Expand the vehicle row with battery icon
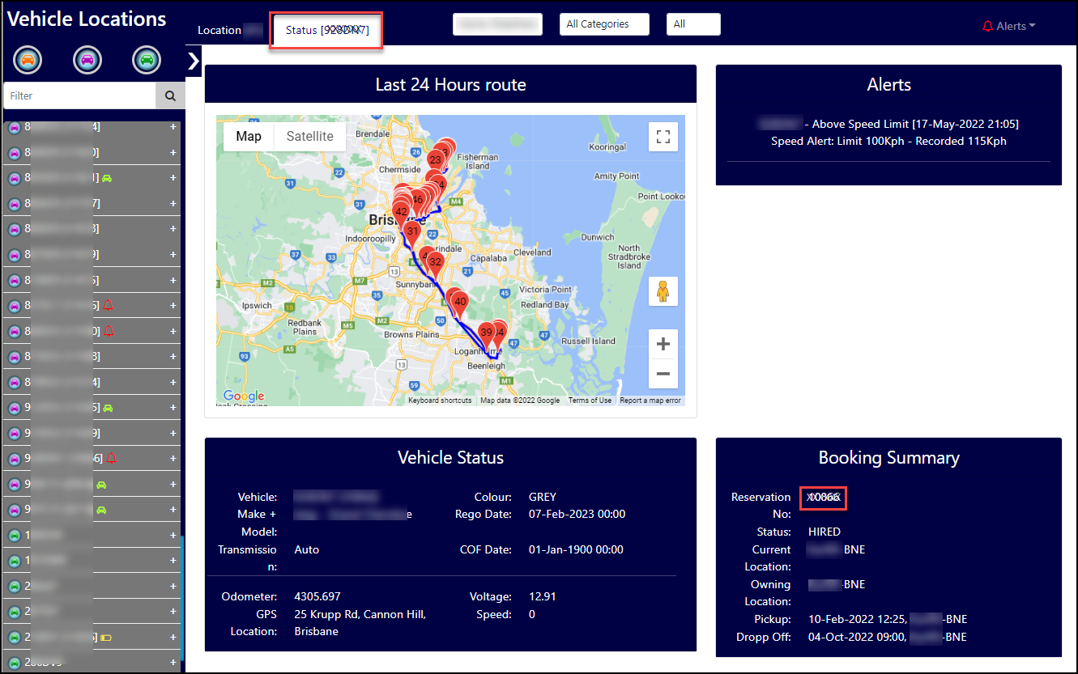 click(x=173, y=638)
